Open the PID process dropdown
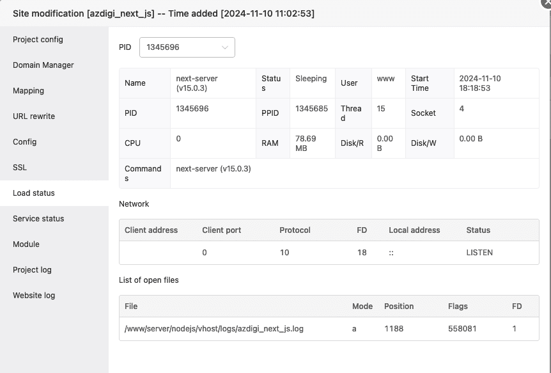Image resolution: width=551 pixels, height=373 pixels. [x=185, y=47]
